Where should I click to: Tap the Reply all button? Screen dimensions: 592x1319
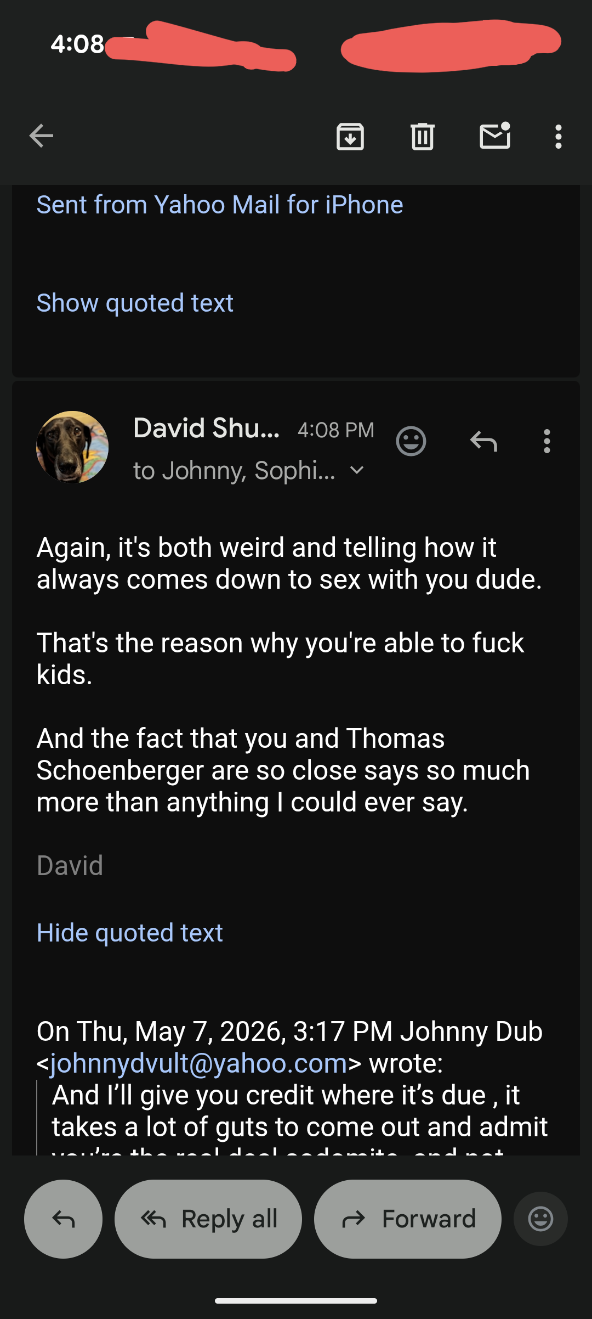point(208,1219)
